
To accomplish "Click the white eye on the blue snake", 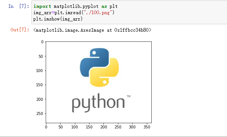I will click(94, 53).
